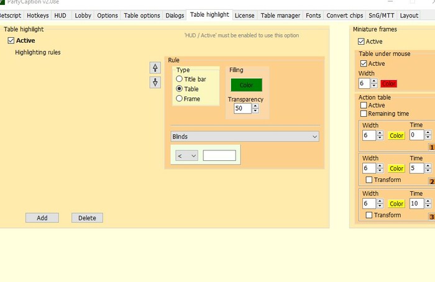Check Transform in the Time 5 frame group
Screen dimensions: 435x282
coord(369,180)
